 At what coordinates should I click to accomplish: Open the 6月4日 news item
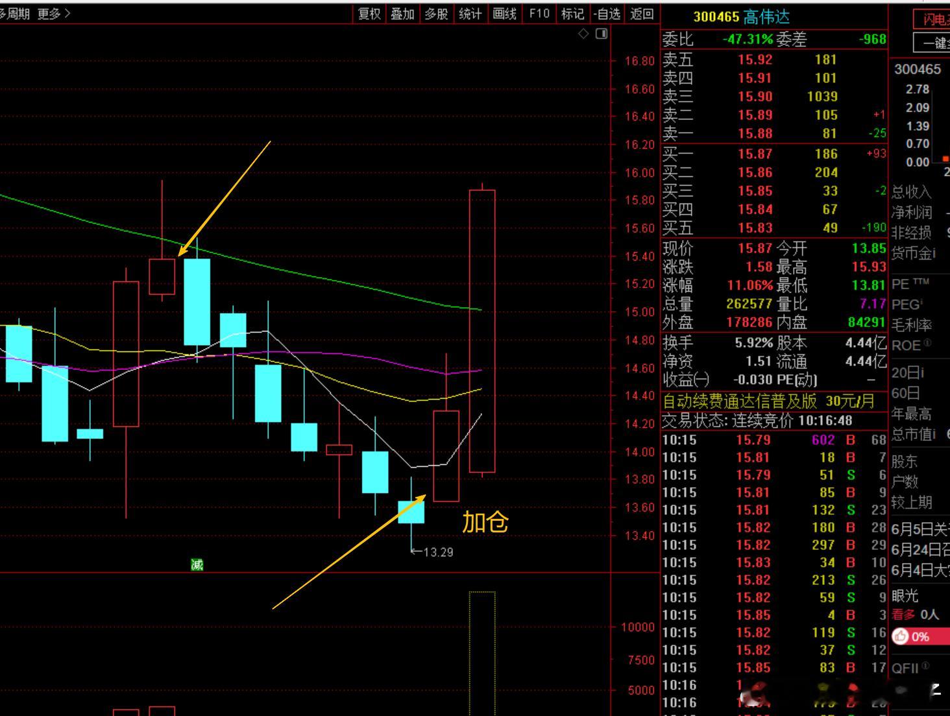(920, 569)
